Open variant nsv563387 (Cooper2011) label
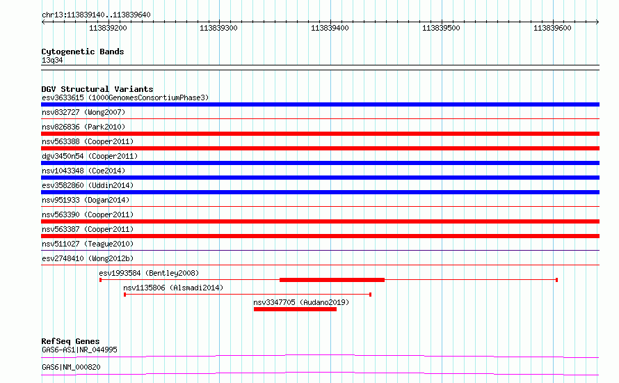This screenshot has height=383, width=619. 88,229
